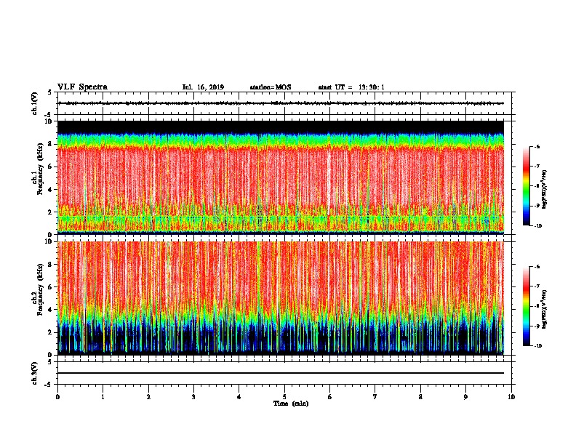The width and height of the screenshot is (576, 445).
Task: Select the date "Jul. 16, 2019" in header
Action: [203, 87]
